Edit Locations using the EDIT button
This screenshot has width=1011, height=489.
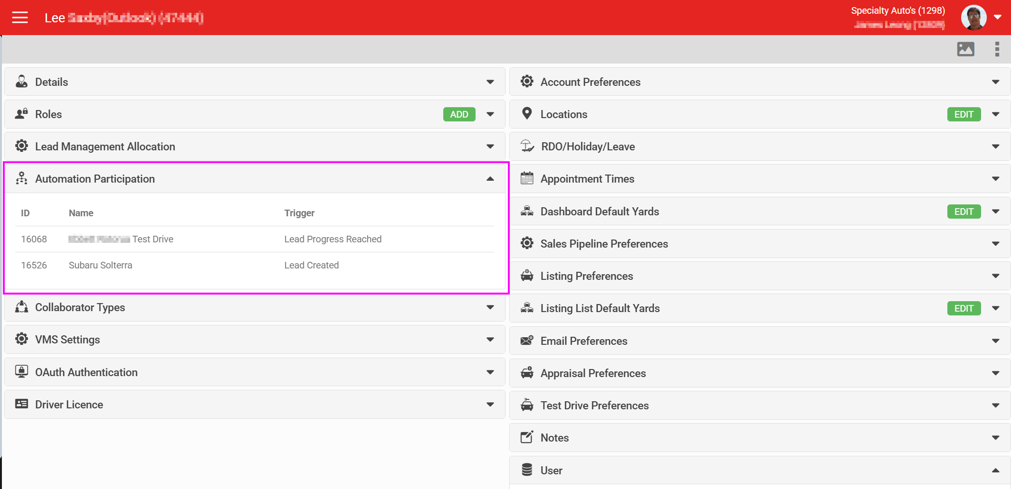click(x=963, y=114)
